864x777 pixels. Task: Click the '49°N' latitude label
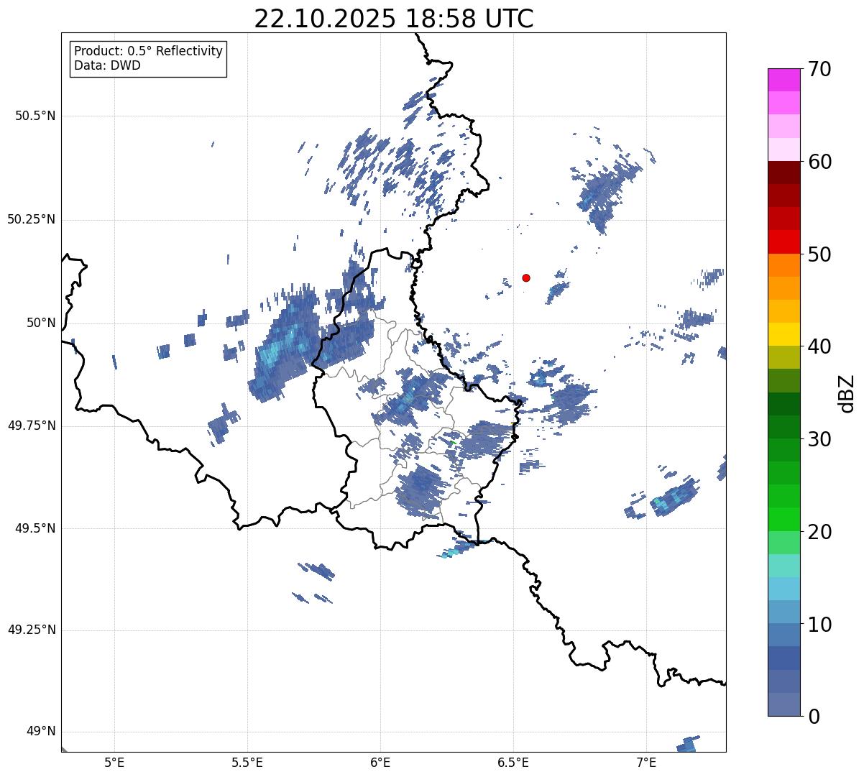(x=40, y=732)
